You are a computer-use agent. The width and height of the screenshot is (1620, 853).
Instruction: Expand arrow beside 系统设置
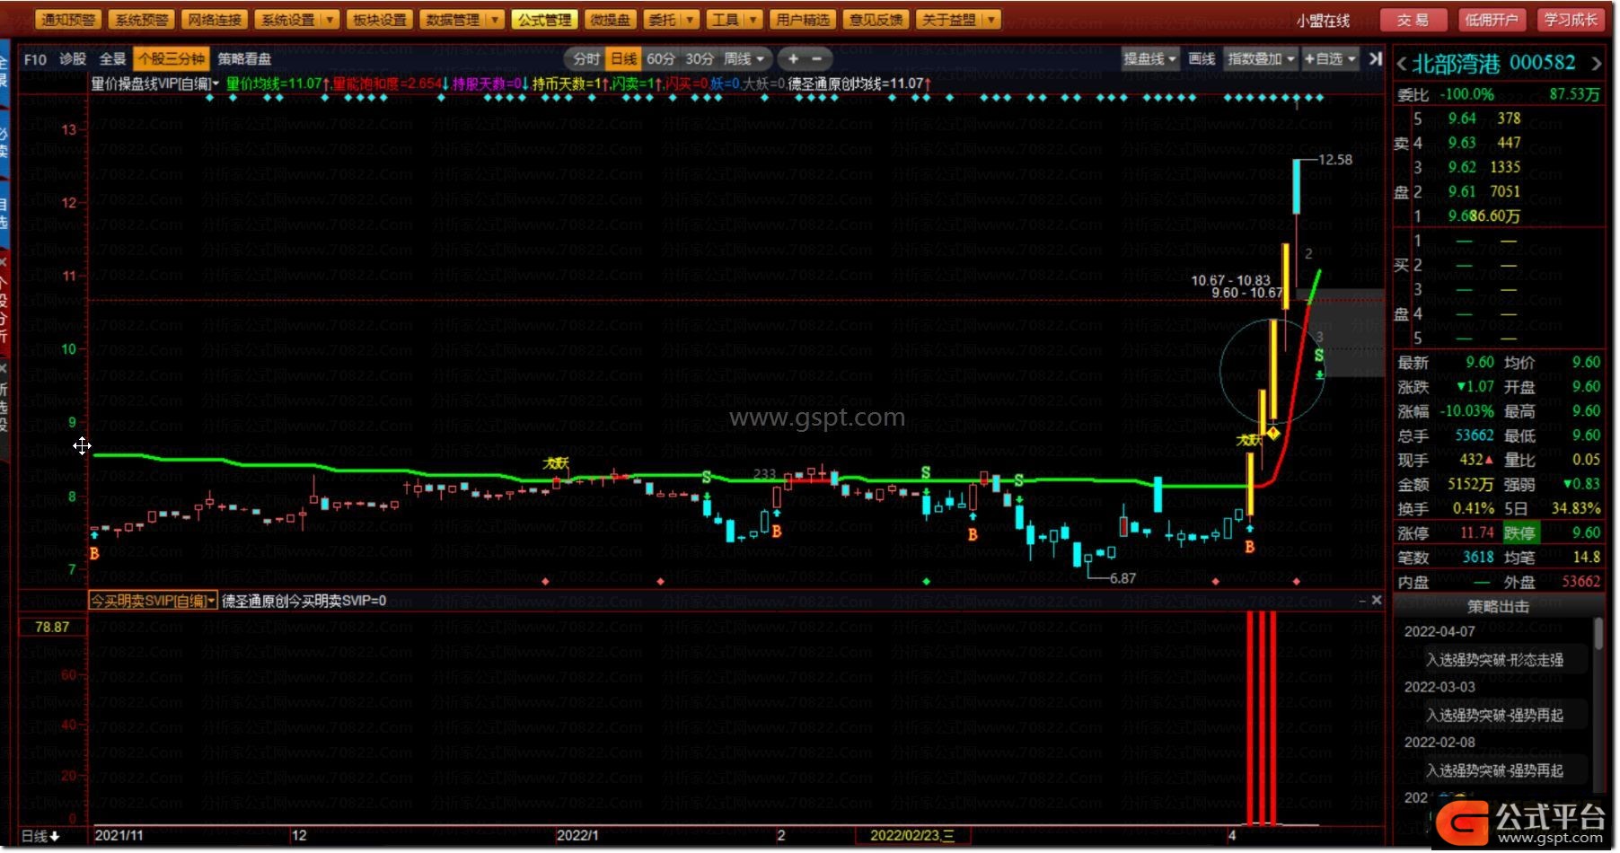pyautogui.click(x=330, y=20)
